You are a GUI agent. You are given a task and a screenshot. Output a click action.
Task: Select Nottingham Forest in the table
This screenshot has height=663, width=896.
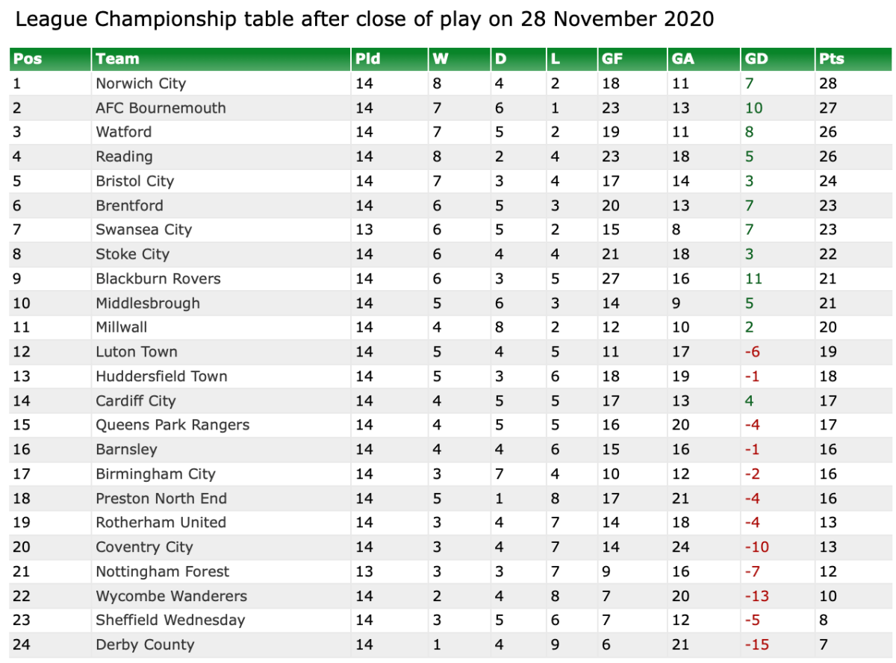(x=162, y=572)
